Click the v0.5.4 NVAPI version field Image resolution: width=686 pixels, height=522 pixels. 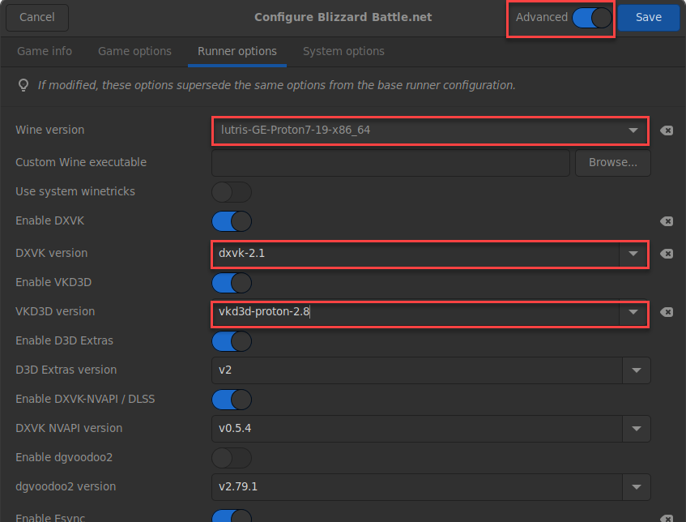tap(417, 429)
